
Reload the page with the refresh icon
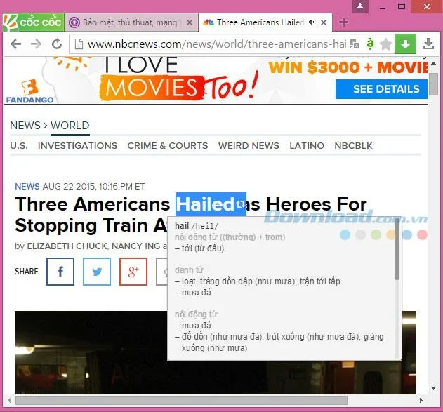point(56,44)
